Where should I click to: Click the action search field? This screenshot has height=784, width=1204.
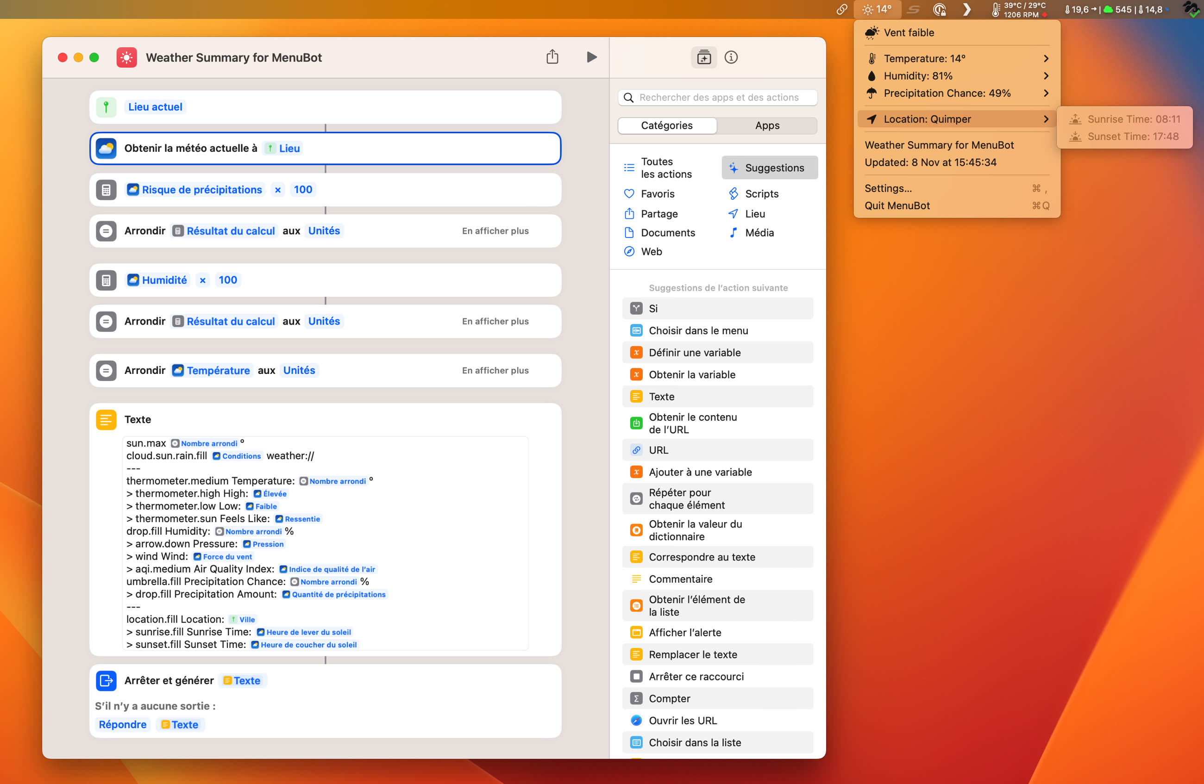[718, 97]
